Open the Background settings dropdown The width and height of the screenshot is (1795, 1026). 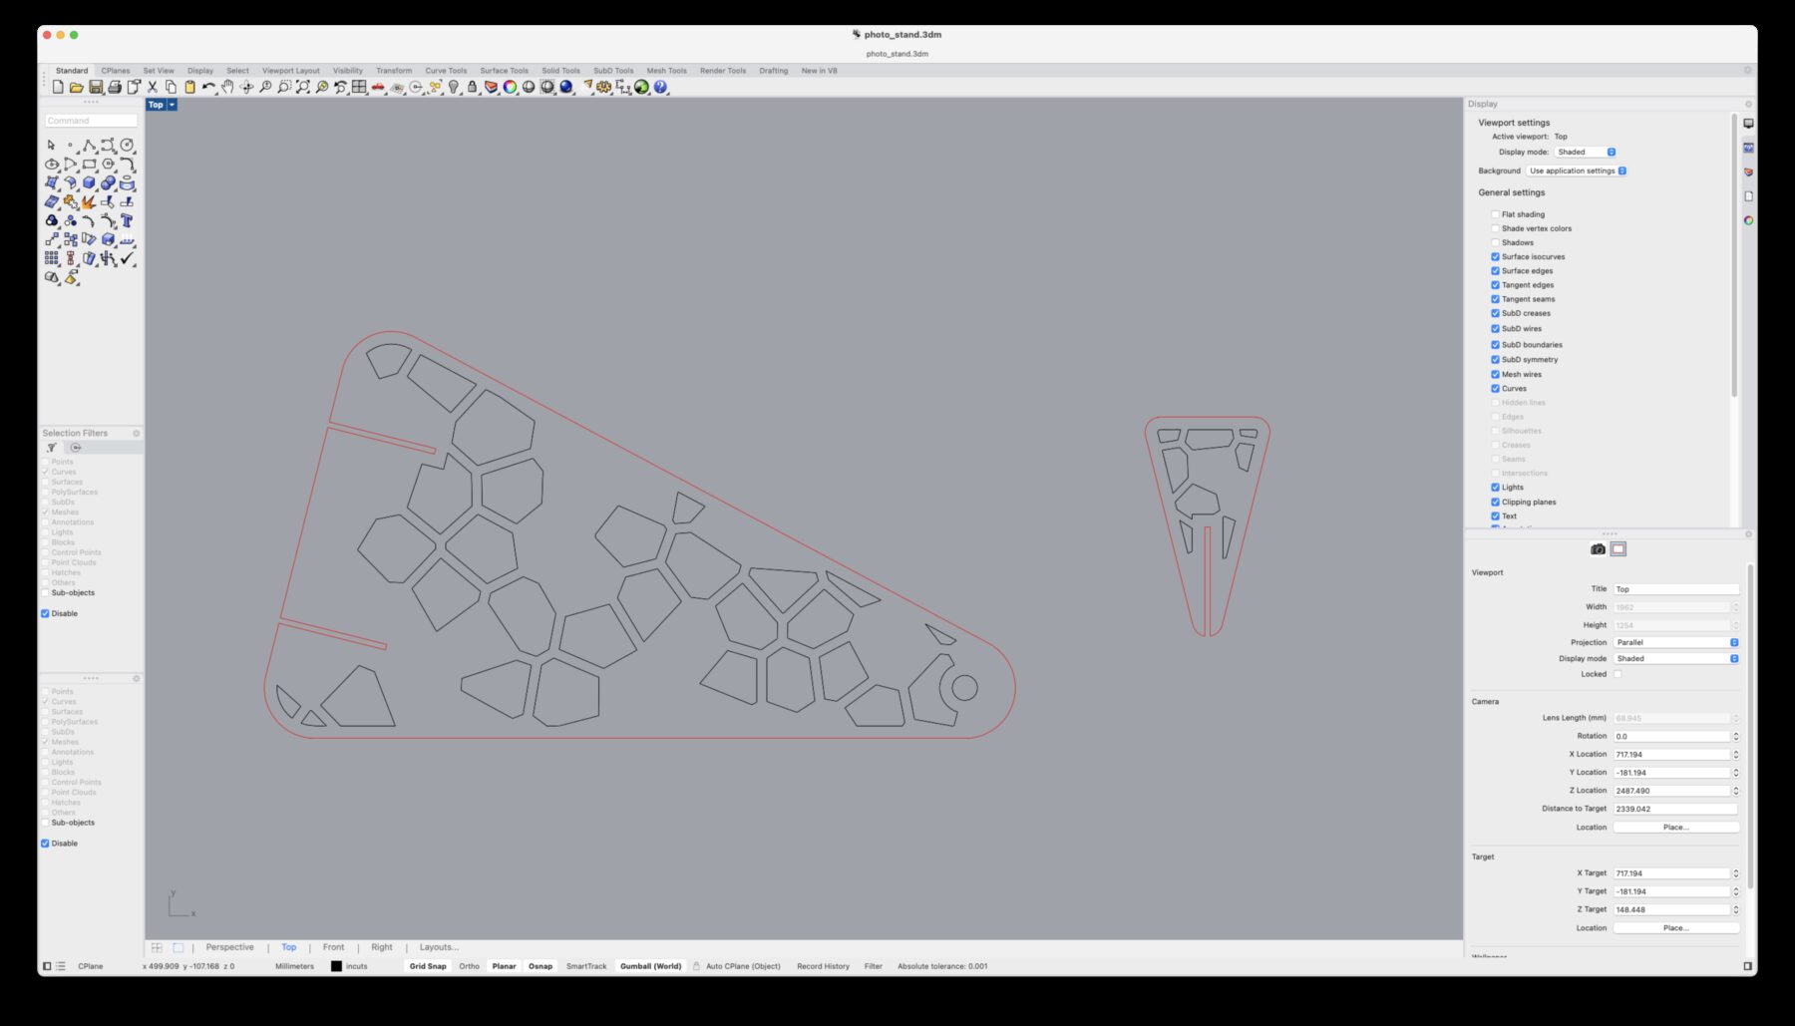pyautogui.click(x=1577, y=171)
